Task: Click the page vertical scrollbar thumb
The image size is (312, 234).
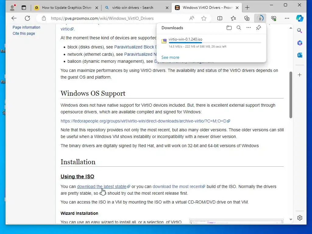Action: coord(291,95)
